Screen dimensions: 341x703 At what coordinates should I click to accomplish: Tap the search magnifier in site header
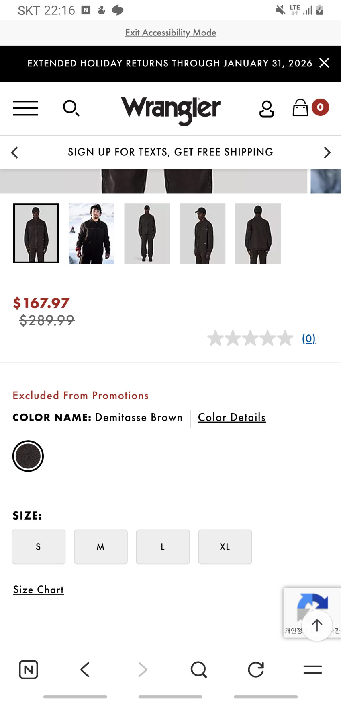click(71, 108)
